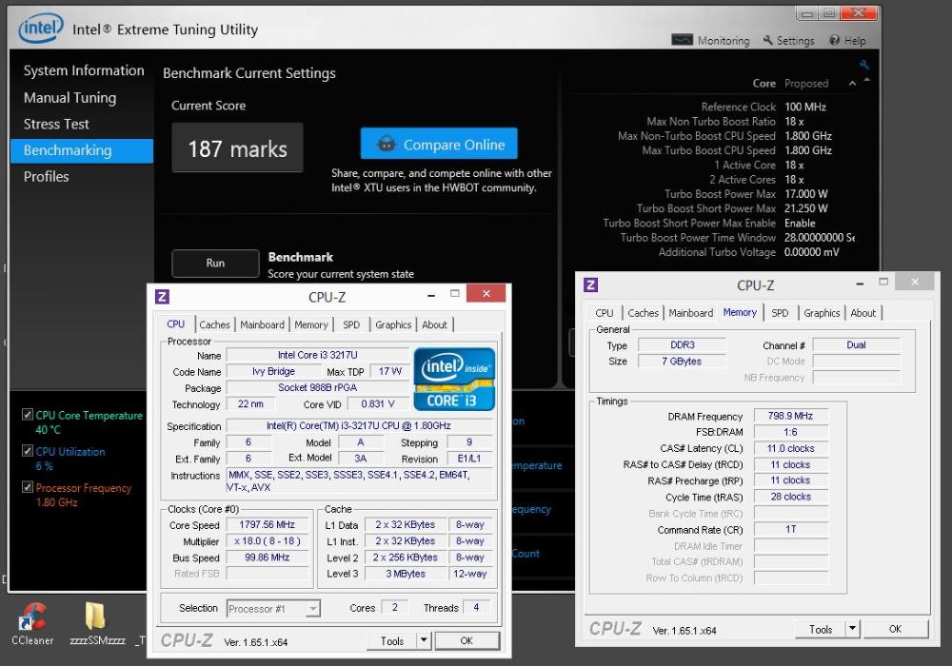
Task: Switch to Caches tab in CPU window
Action: pyautogui.click(x=214, y=324)
